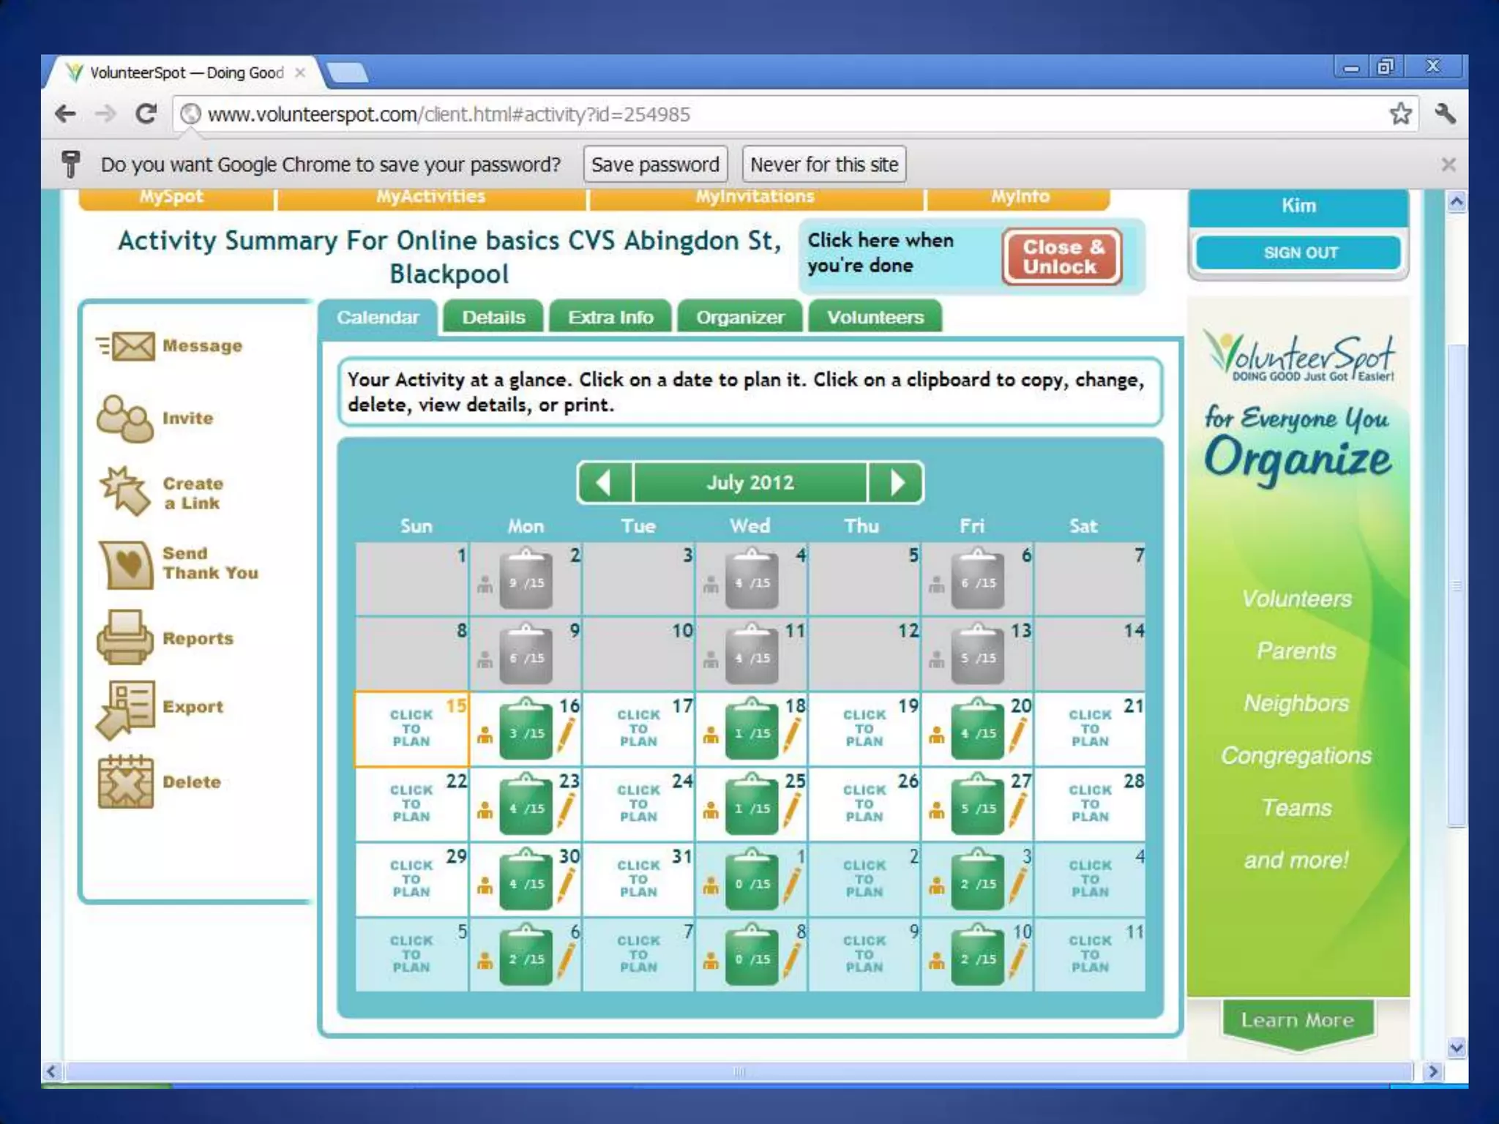Click the Delete calendar icon
This screenshot has height=1124, width=1499.
(126, 782)
